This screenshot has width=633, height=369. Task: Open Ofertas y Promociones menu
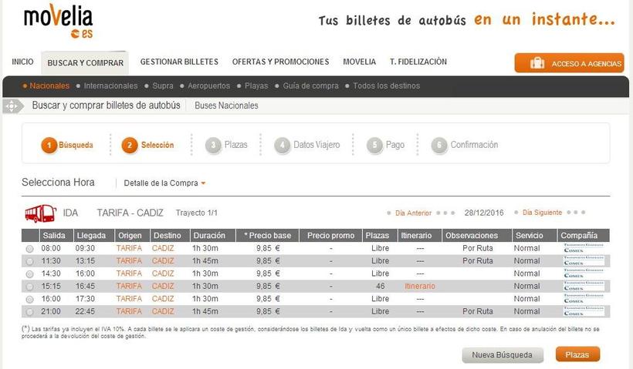pyautogui.click(x=280, y=62)
